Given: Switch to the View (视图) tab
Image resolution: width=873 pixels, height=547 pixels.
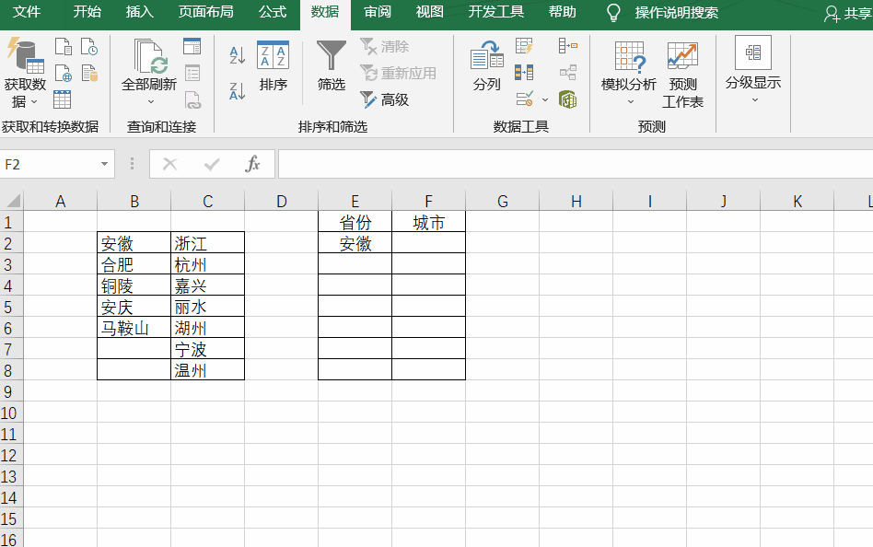Looking at the screenshot, I should click(430, 12).
